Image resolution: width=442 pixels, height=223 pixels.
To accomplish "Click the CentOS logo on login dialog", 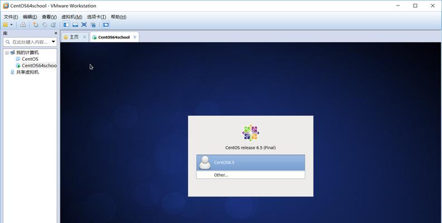I will 251,133.
